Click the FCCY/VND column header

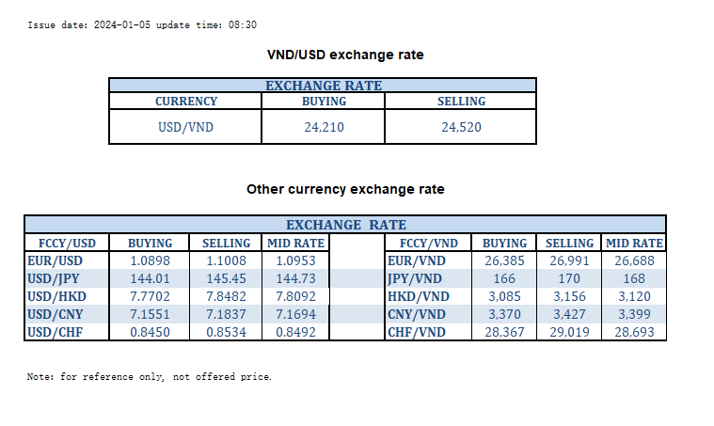(x=428, y=243)
